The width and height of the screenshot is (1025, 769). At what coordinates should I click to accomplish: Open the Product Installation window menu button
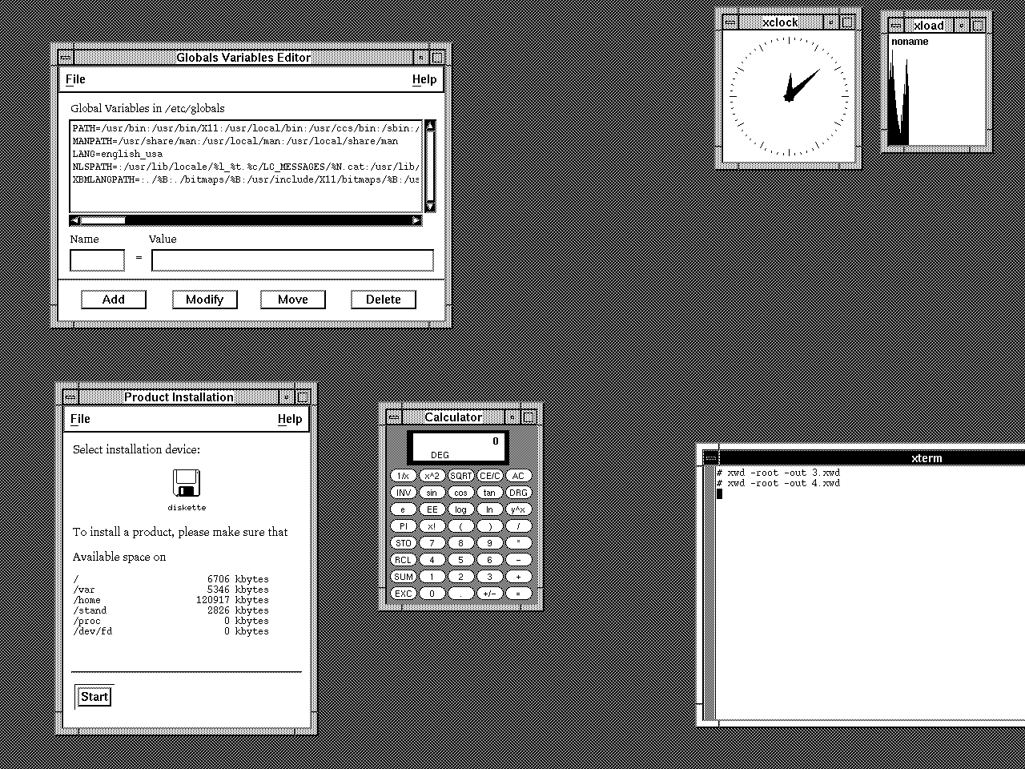[70, 397]
